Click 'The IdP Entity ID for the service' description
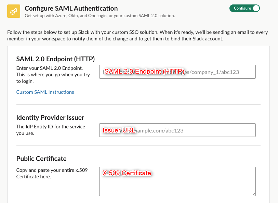 point(51,130)
